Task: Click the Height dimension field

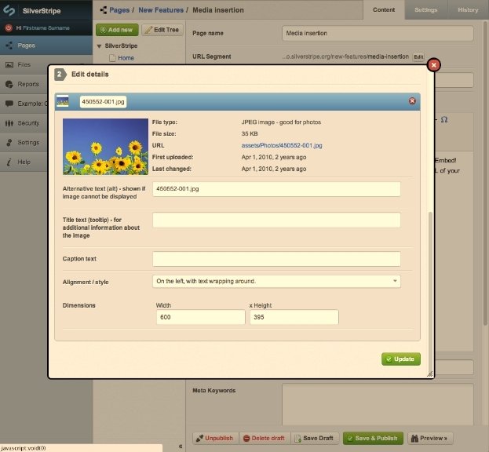Action: pos(294,317)
